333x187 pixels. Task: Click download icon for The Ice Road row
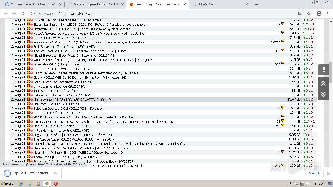(28, 51)
